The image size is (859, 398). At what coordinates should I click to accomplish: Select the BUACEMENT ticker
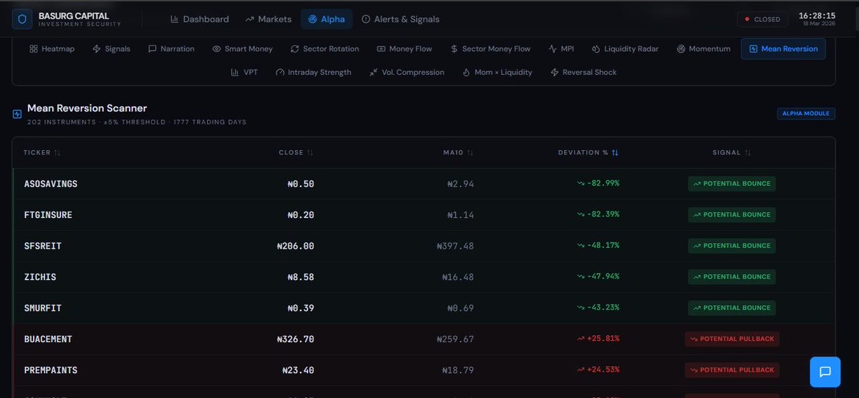click(x=48, y=339)
